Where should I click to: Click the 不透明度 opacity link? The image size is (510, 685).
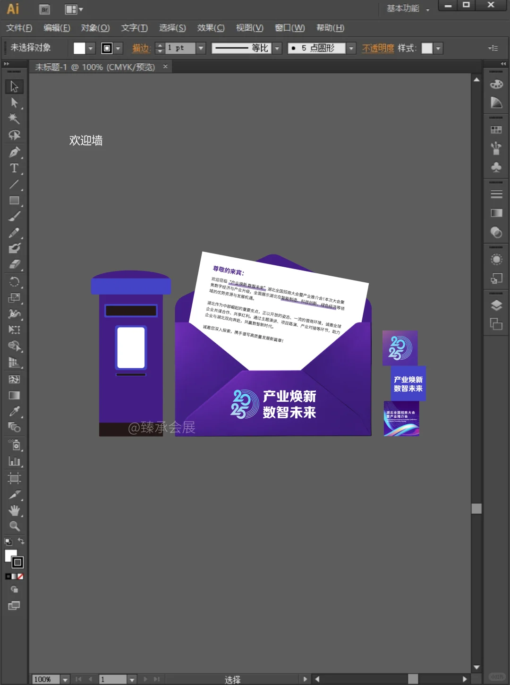pos(378,48)
